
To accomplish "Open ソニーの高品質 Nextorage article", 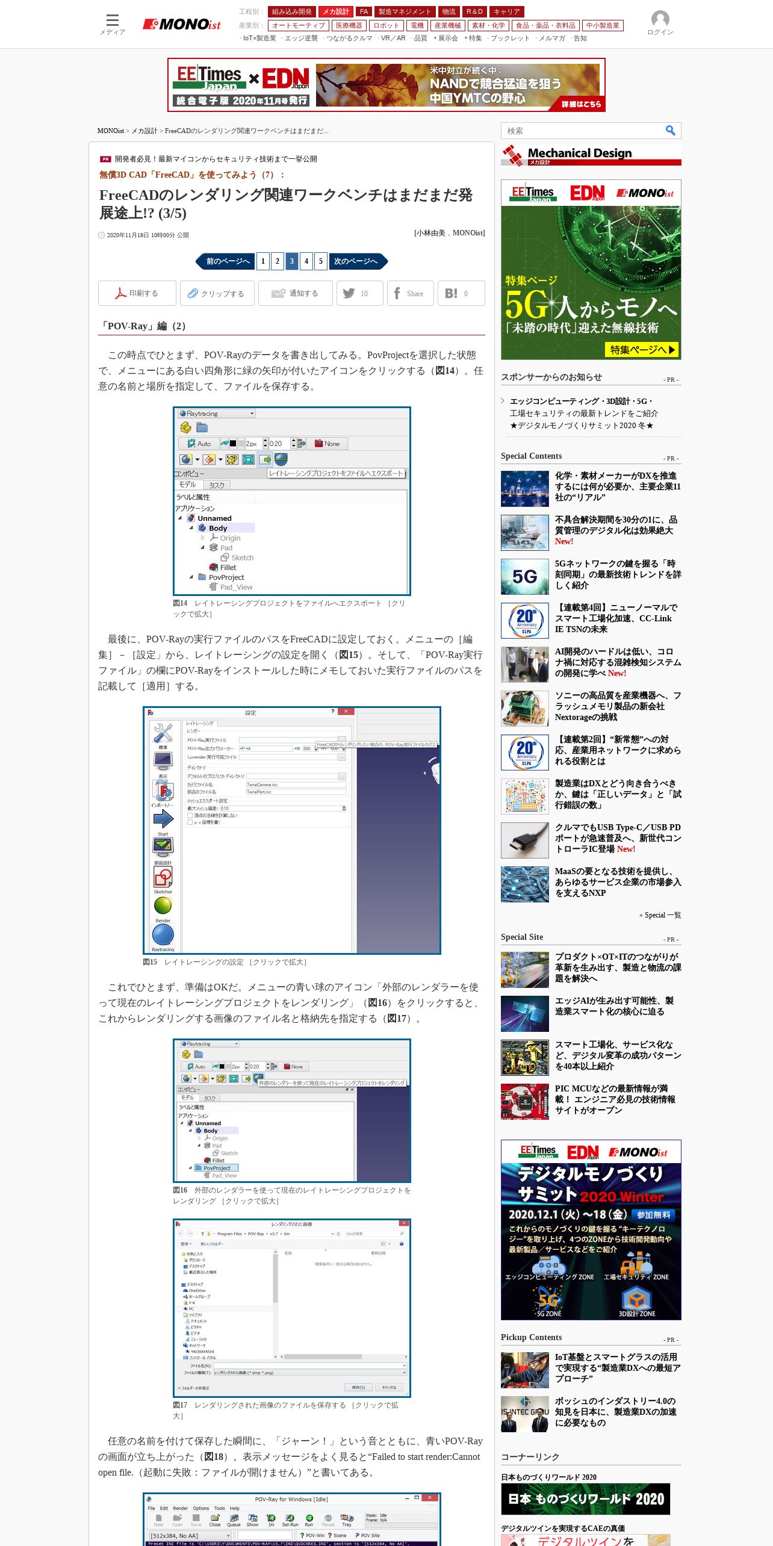I will (x=618, y=706).
